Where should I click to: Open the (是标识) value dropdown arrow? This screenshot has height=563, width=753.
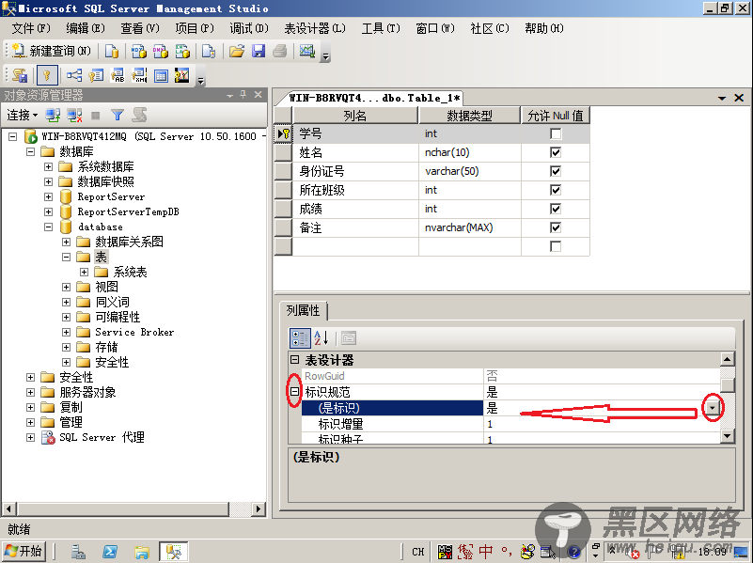pos(713,408)
